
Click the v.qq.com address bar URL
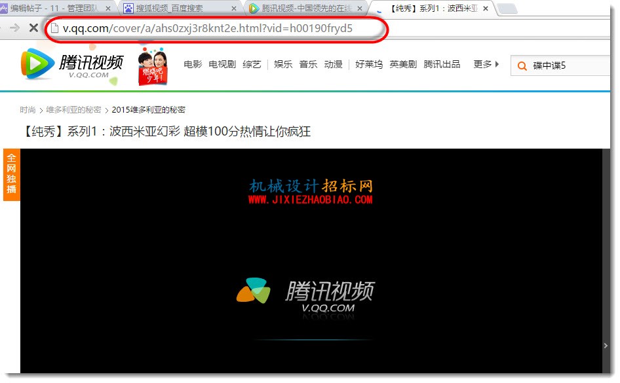point(208,28)
